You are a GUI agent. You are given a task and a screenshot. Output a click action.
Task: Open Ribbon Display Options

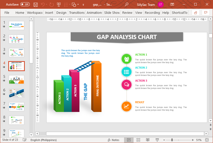172,5
